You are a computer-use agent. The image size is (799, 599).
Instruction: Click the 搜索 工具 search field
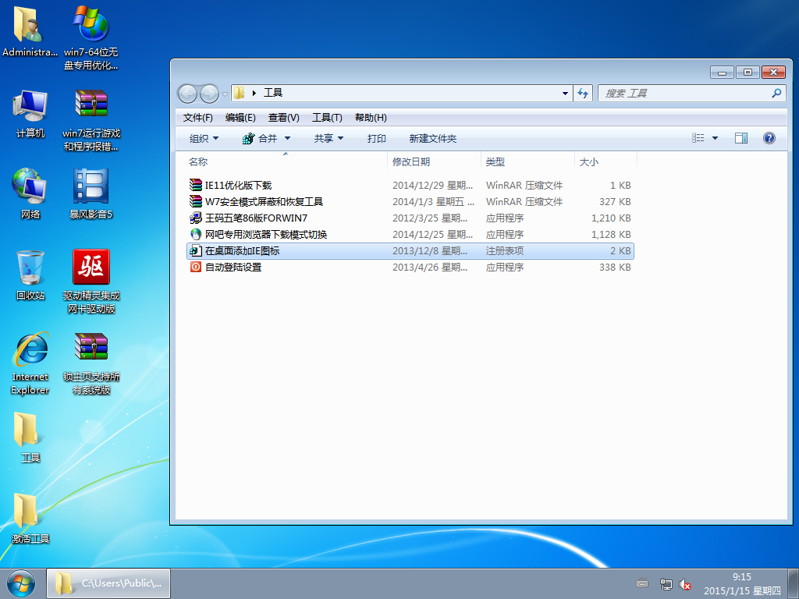[684, 94]
